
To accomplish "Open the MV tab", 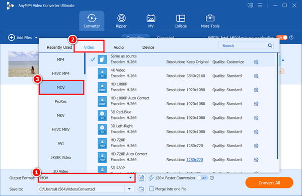I will coord(151,21).
